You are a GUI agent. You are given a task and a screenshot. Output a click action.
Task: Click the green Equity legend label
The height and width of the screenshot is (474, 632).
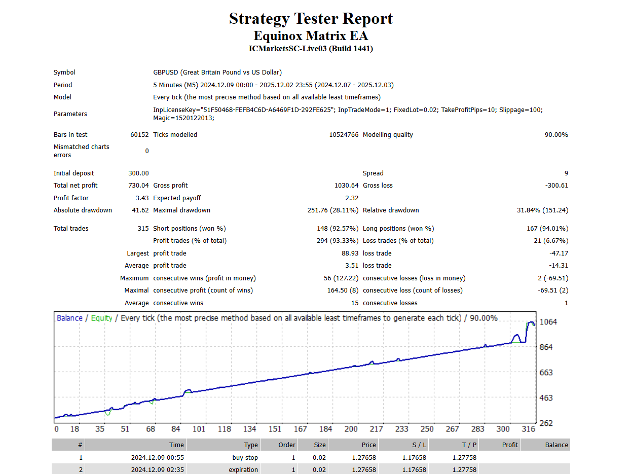pos(101,318)
